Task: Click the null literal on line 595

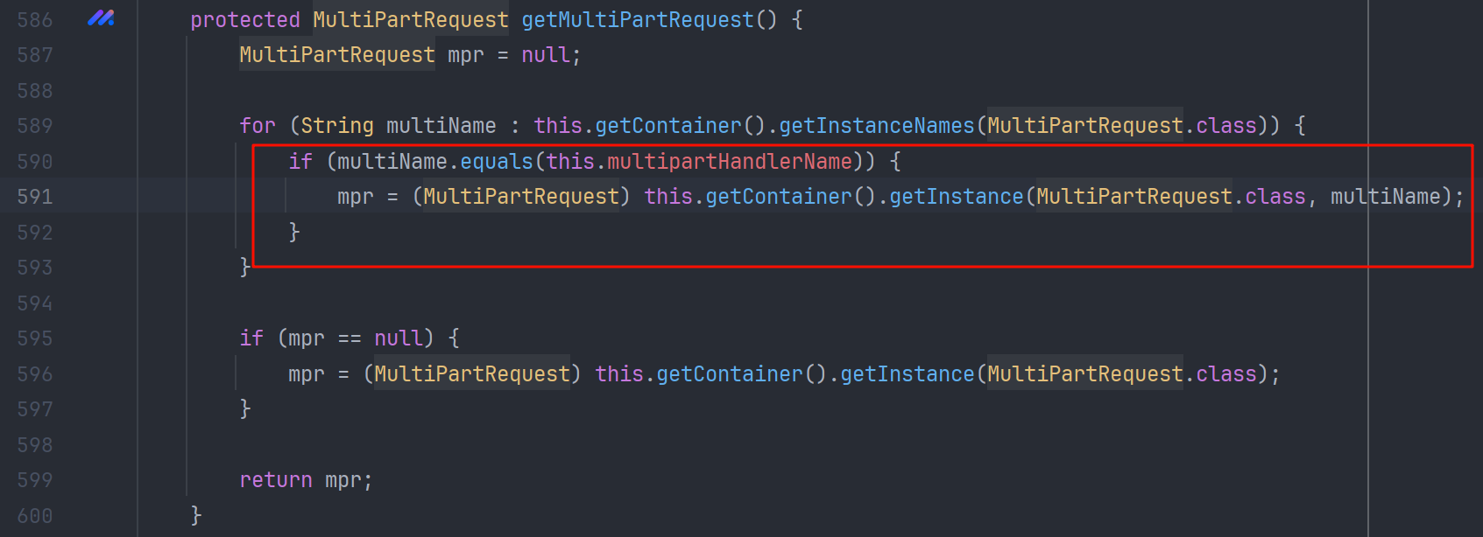Action: [x=399, y=338]
